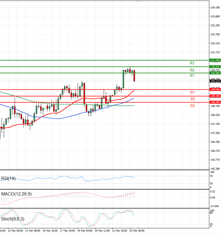Viewport: 221px width, 234px height.
Task: Click the 20 Mar 12:00 time label
Action: [x=102, y=231]
